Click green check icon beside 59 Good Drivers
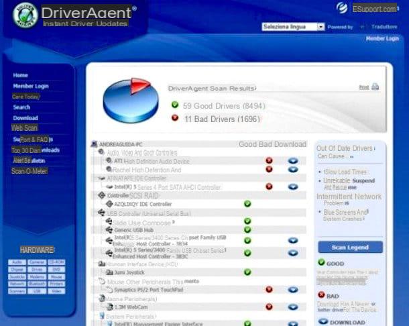This screenshot has height=326, width=409. (175, 105)
